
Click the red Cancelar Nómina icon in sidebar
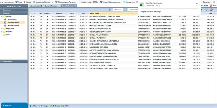(x=5, y=26)
